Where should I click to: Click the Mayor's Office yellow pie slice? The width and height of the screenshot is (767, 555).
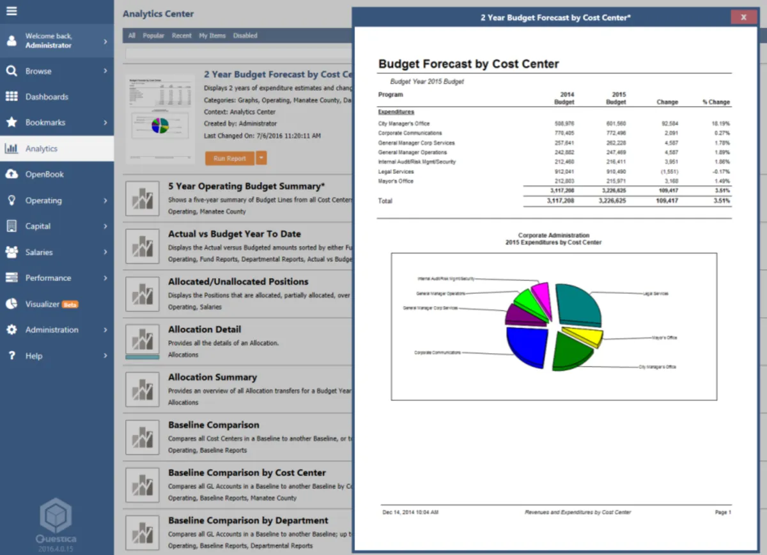tap(582, 336)
